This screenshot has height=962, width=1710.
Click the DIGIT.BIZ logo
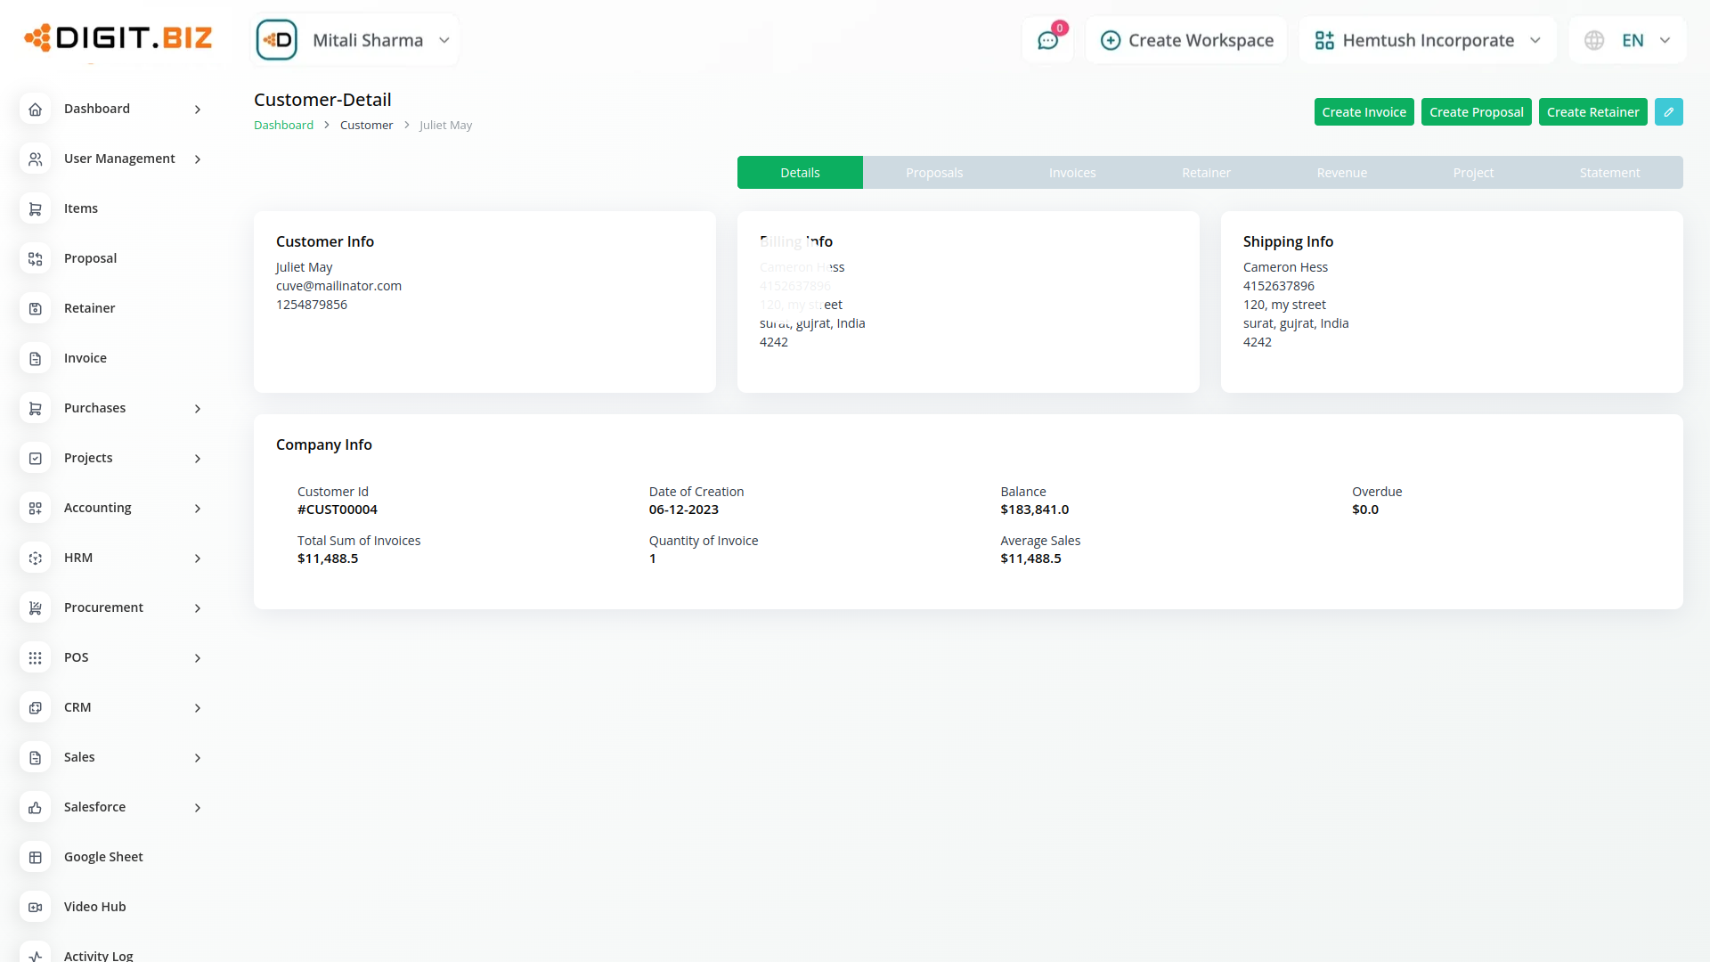pyautogui.click(x=118, y=37)
